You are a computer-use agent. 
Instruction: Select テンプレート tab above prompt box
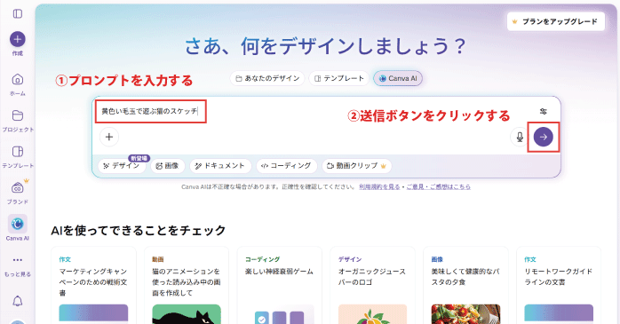coord(338,78)
